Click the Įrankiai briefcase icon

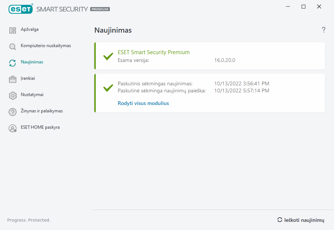pyautogui.click(x=13, y=79)
